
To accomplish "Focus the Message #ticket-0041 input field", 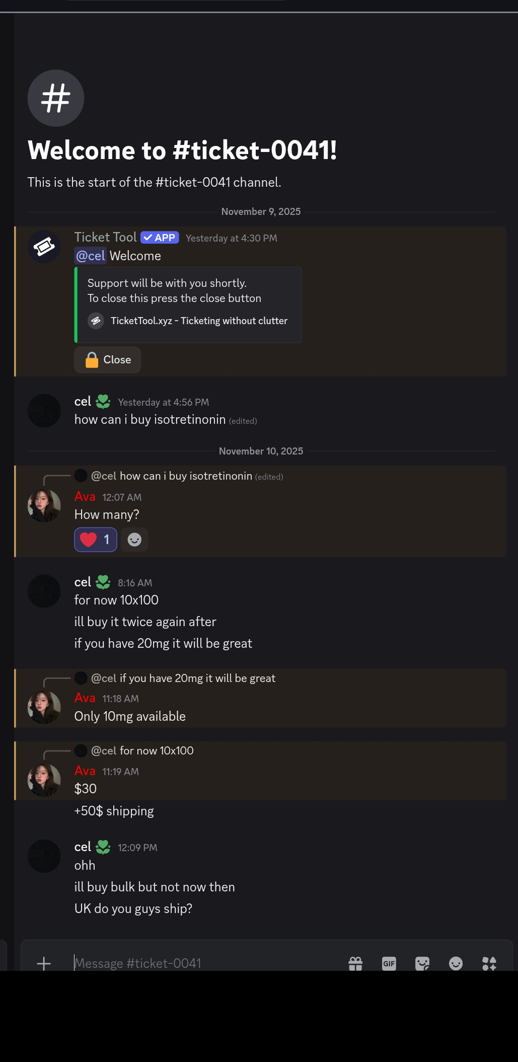I will point(201,963).
